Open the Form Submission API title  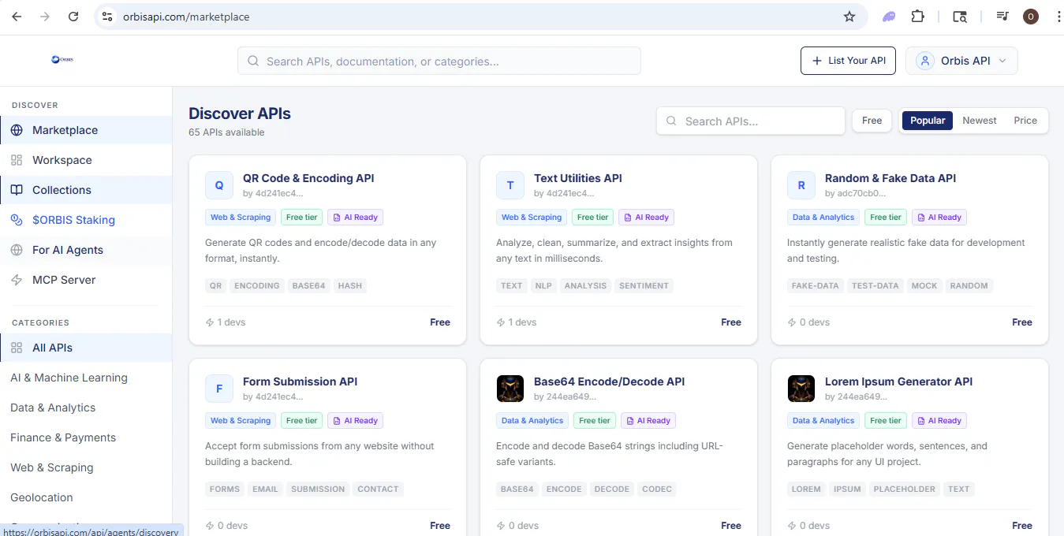300,382
